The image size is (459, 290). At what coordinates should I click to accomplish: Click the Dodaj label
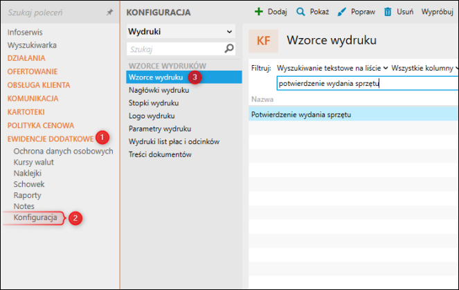[x=277, y=12]
